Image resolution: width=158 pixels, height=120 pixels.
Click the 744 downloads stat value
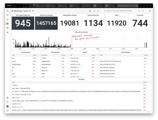tap(140, 23)
